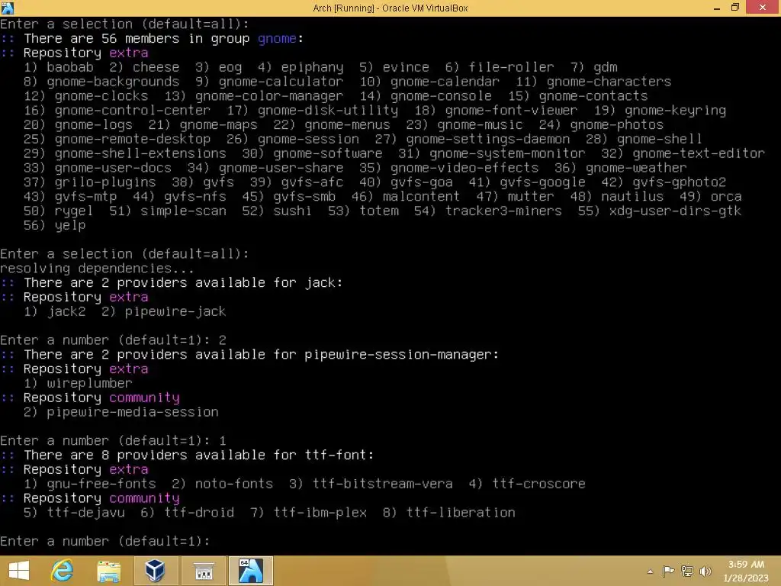The width and height of the screenshot is (781, 586).
Task: Click the 'orca' package entry
Action: click(x=726, y=197)
